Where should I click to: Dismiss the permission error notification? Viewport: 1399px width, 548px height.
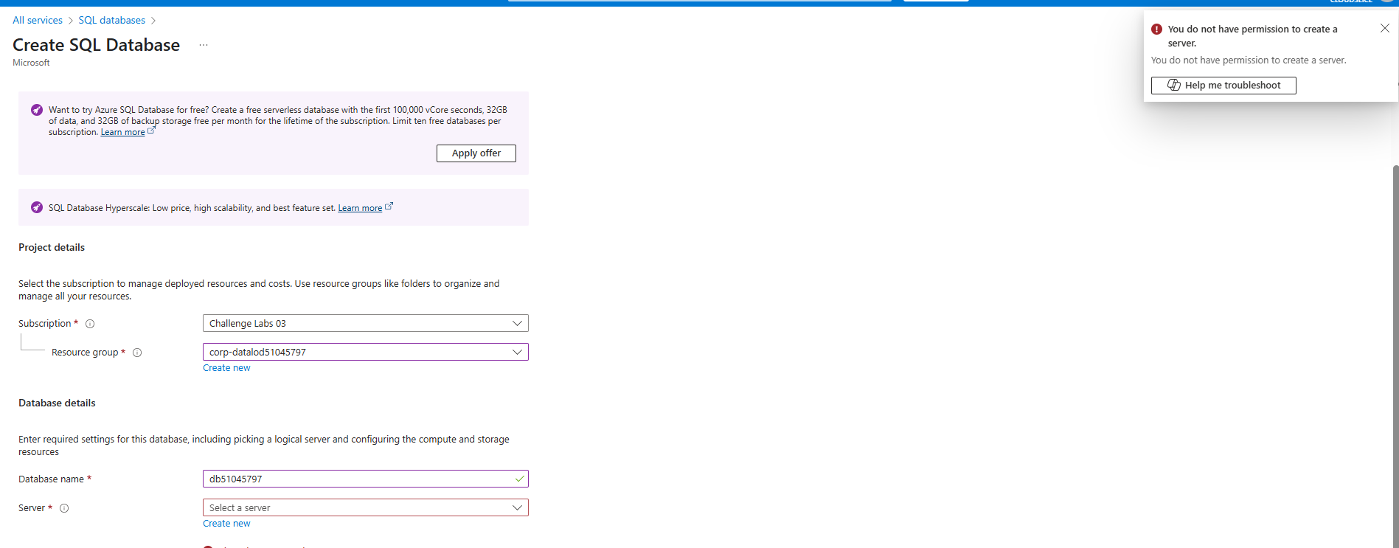click(x=1384, y=29)
